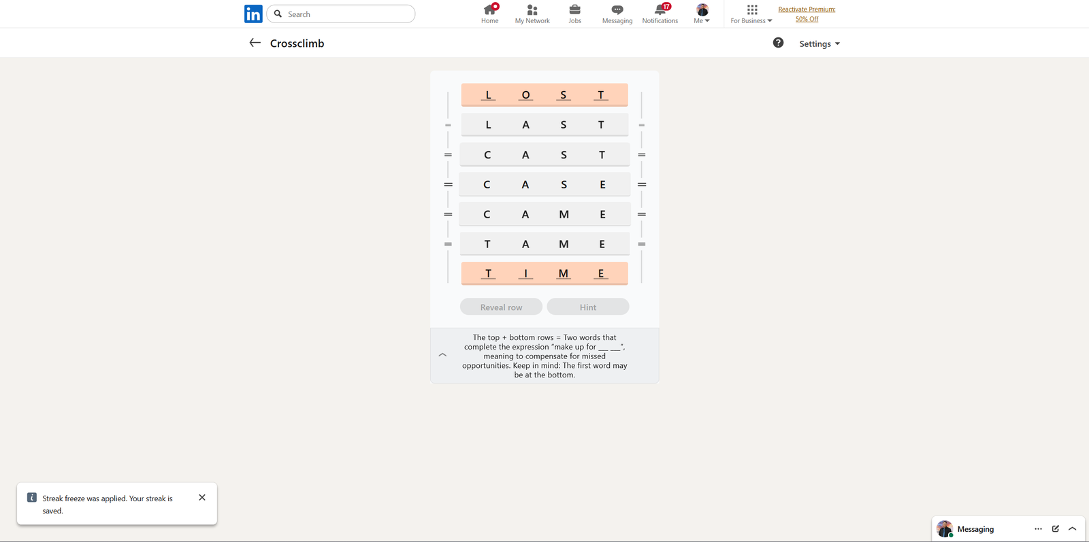Grab the right drag handle of CAME row
The image size is (1089, 542).
[x=642, y=214]
